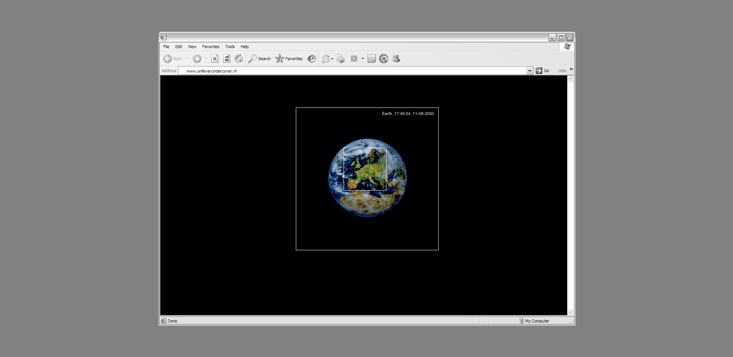Viewport: 733px width, 357px height.
Task: Maximize the browser window
Action: (x=561, y=37)
